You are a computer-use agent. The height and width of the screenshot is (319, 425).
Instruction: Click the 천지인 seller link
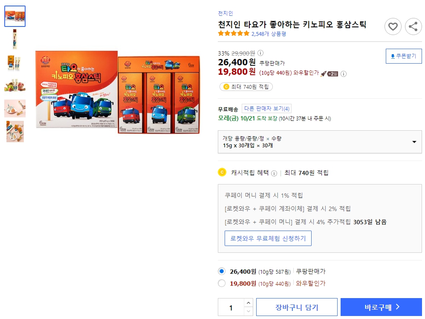click(226, 13)
